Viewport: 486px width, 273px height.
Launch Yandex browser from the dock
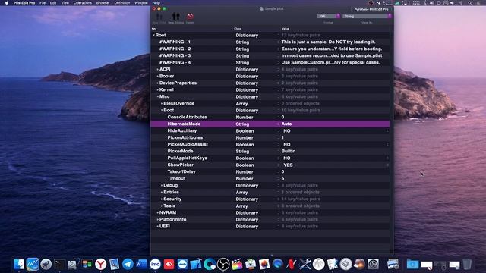point(100,265)
